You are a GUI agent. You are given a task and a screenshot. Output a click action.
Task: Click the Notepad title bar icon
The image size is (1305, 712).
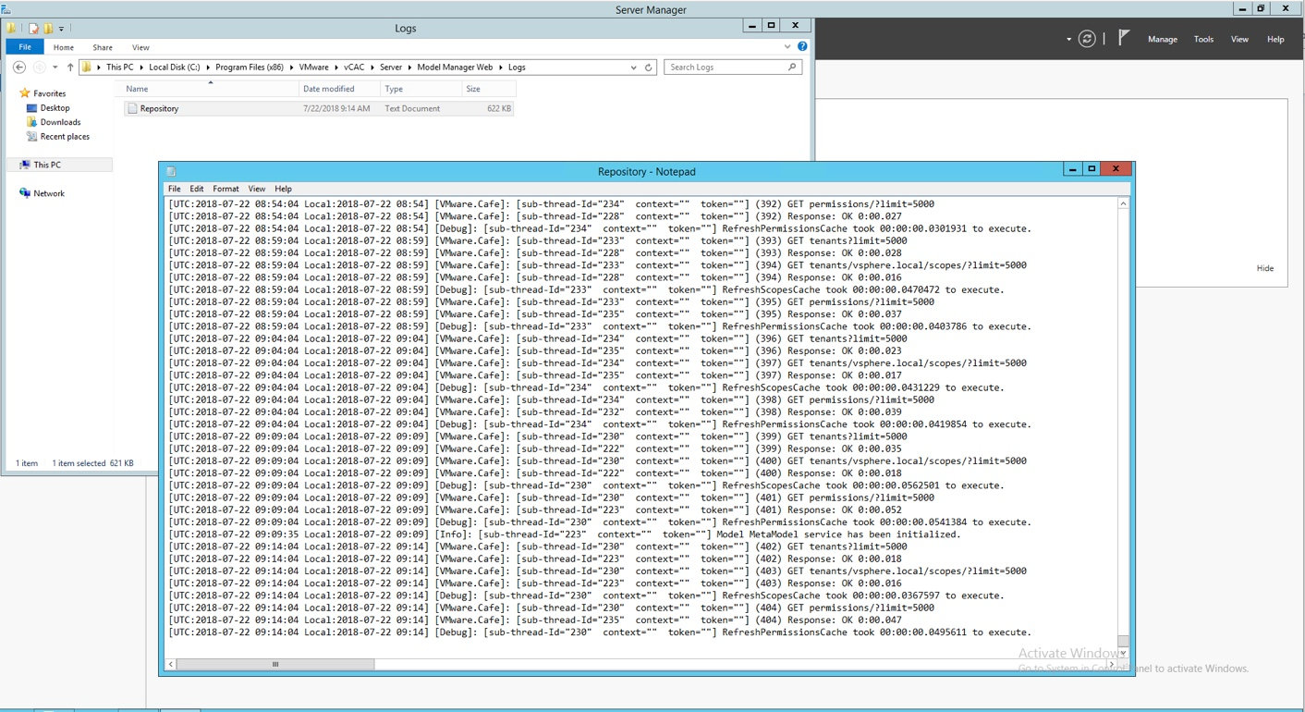(x=171, y=172)
